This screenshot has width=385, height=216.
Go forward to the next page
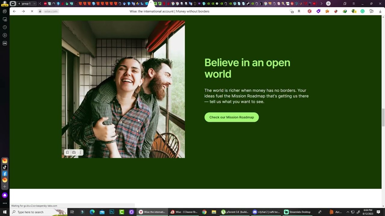click(x=23, y=11)
